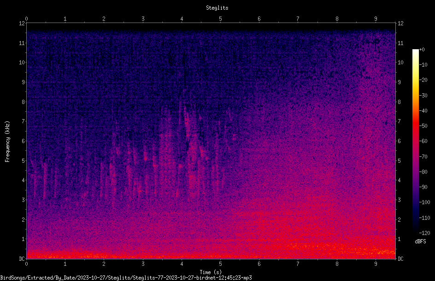The image size is (435, 281).
Task: Click the 3 kHz label on left axis
Action: click(24, 200)
